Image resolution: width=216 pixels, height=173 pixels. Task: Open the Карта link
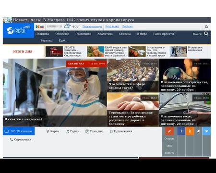[55, 131]
